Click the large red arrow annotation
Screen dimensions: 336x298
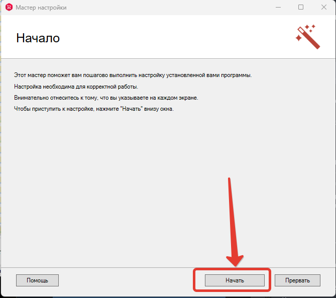coord(232,221)
